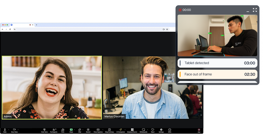Viewport: 266px width, 134px height.
Task: Open Polls from the meeting toolbar
Action: (63, 130)
